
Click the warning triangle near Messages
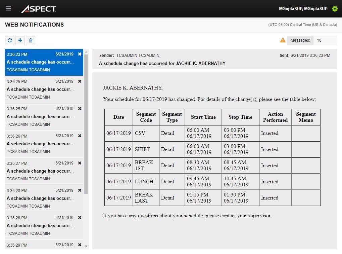pos(283,40)
